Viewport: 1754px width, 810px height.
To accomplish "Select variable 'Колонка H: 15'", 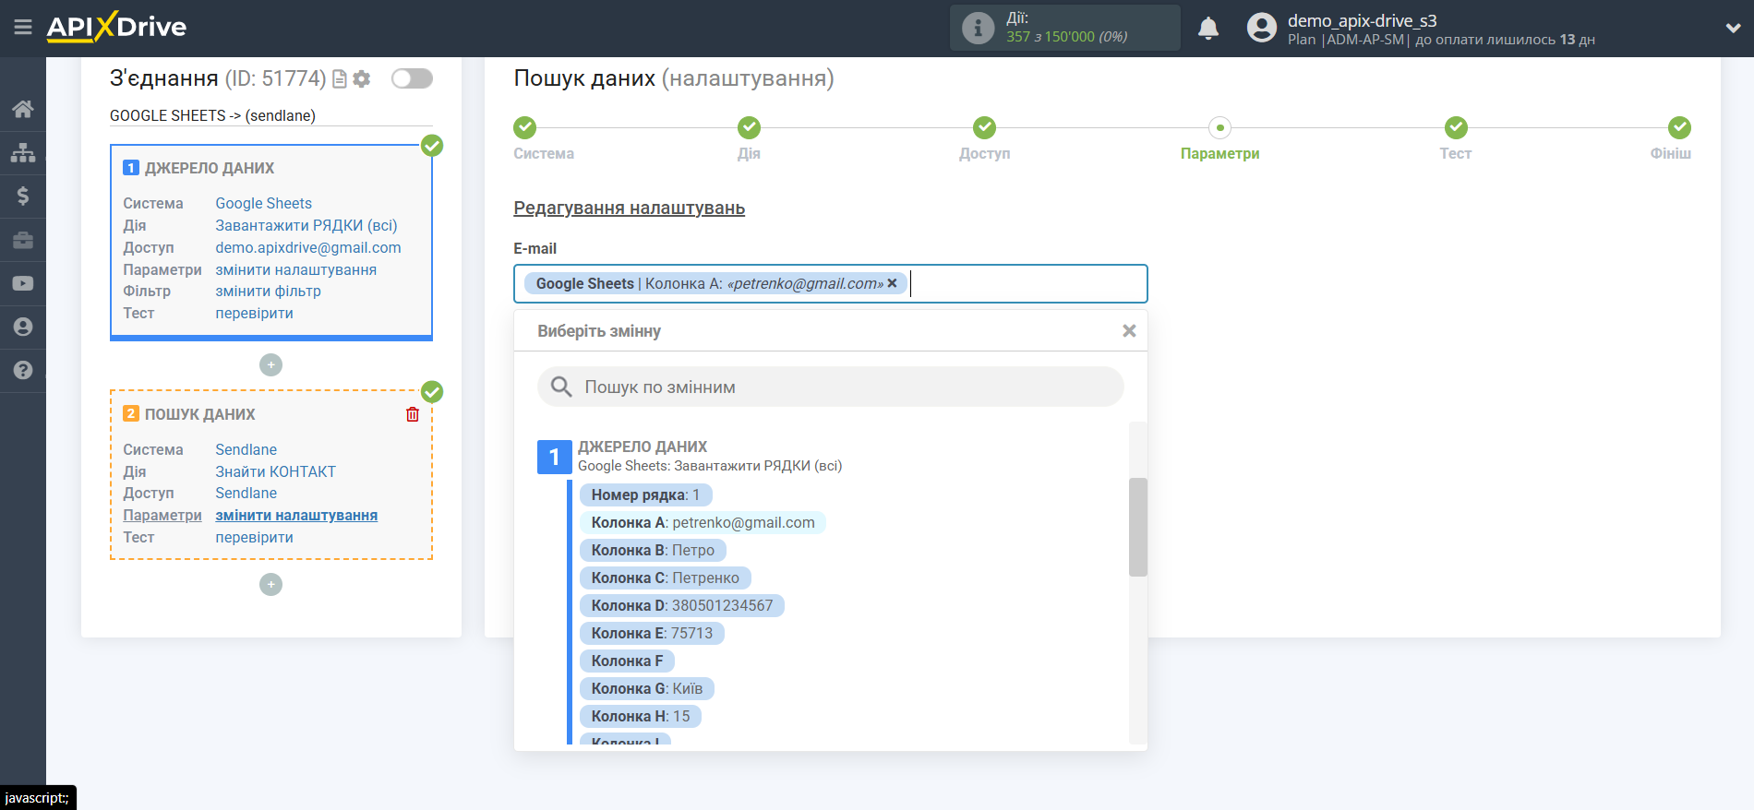I will pyautogui.click(x=641, y=717).
